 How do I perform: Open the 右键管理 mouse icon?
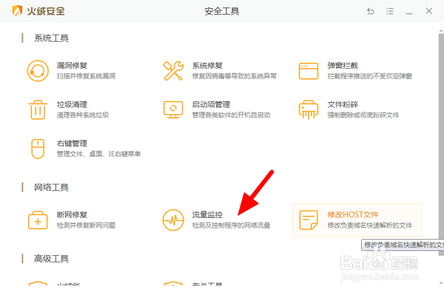[38, 149]
